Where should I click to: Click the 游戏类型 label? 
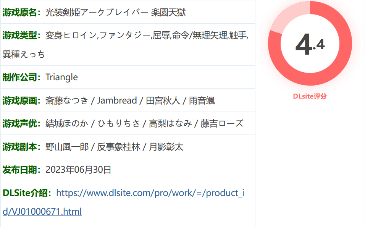tap(21, 36)
